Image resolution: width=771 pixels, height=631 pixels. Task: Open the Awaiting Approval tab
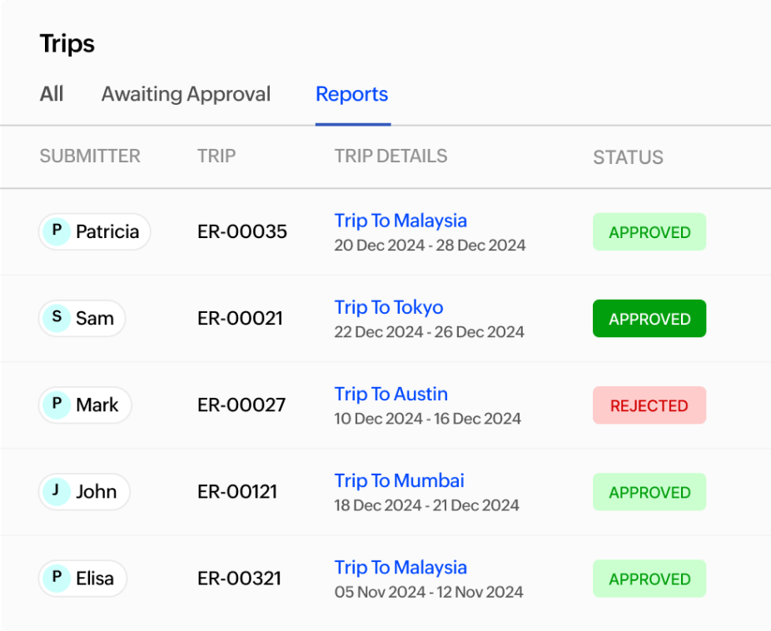[186, 94]
